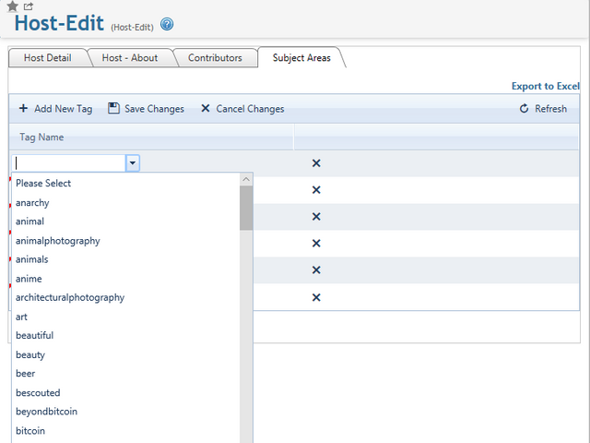The width and height of the screenshot is (590, 443).
Task: Cancel Changes in the grid toolbar
Action: pos(242,109)
